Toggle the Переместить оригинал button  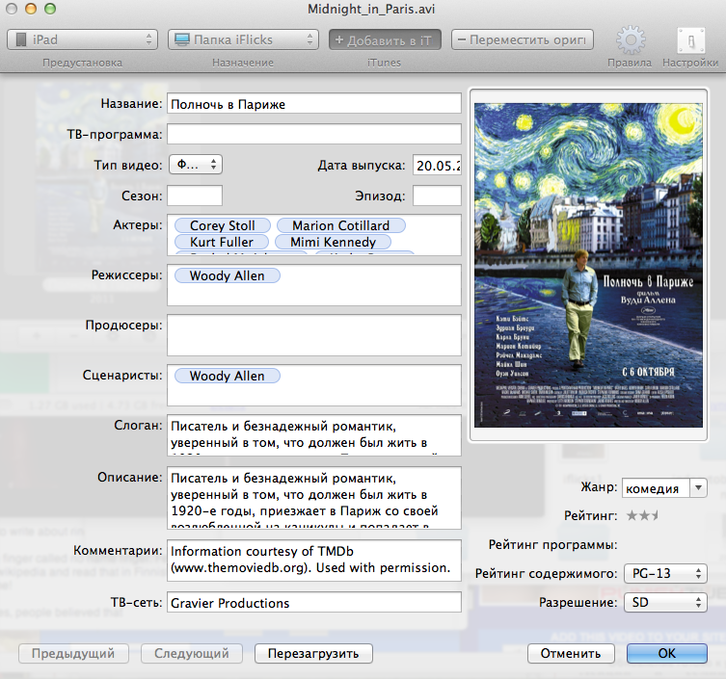click(522, 39)
